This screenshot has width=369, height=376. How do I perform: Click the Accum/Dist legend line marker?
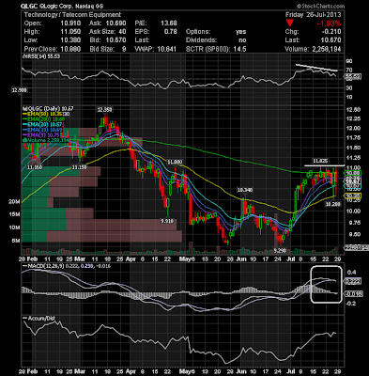pyautogui.click(x=24, y=319)
